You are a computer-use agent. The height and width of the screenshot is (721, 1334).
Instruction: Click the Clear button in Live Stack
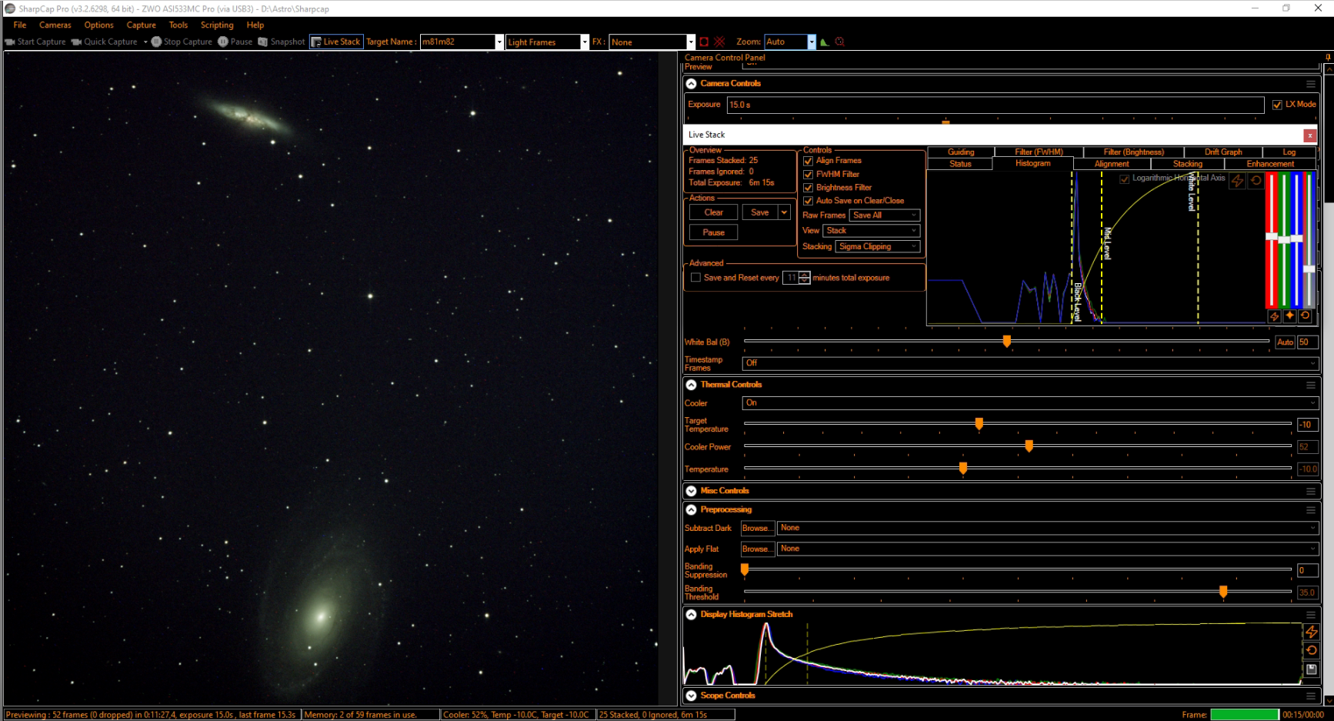tap(714, 213)
